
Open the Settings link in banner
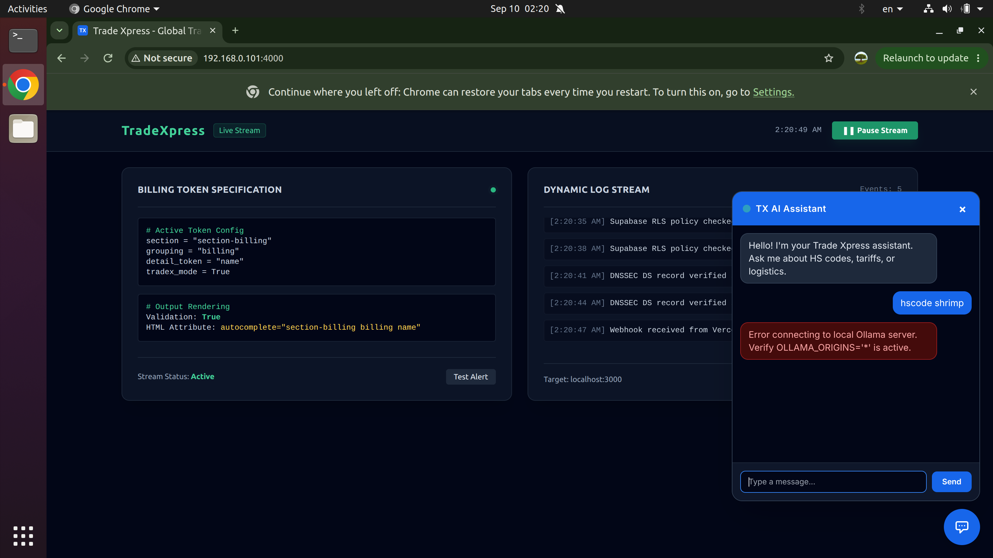(773, 92)
